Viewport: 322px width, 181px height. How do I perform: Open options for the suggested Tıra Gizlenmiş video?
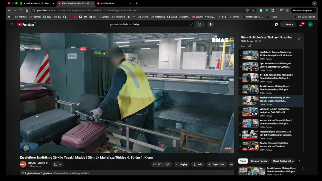(x=302, y=168)
